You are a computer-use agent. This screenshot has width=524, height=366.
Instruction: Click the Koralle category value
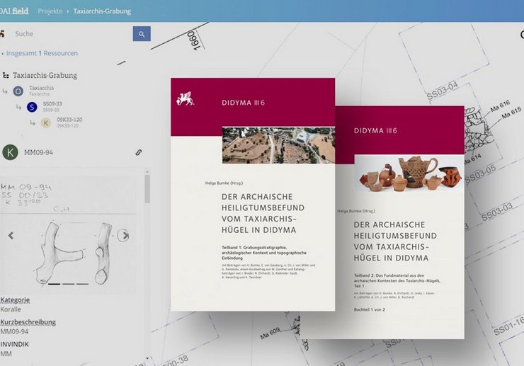(x=11, y=309)
